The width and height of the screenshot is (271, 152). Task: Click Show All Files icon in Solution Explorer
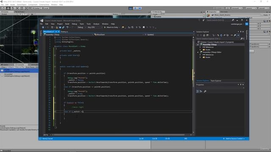(227, 35)
